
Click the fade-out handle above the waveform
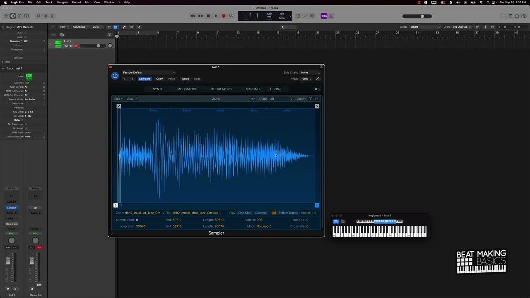317,106
